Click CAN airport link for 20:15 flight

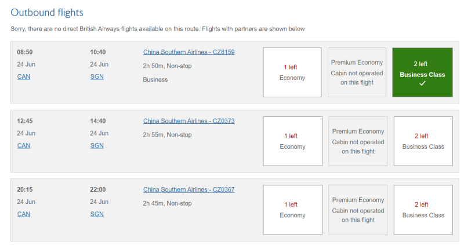pos(24,214)
